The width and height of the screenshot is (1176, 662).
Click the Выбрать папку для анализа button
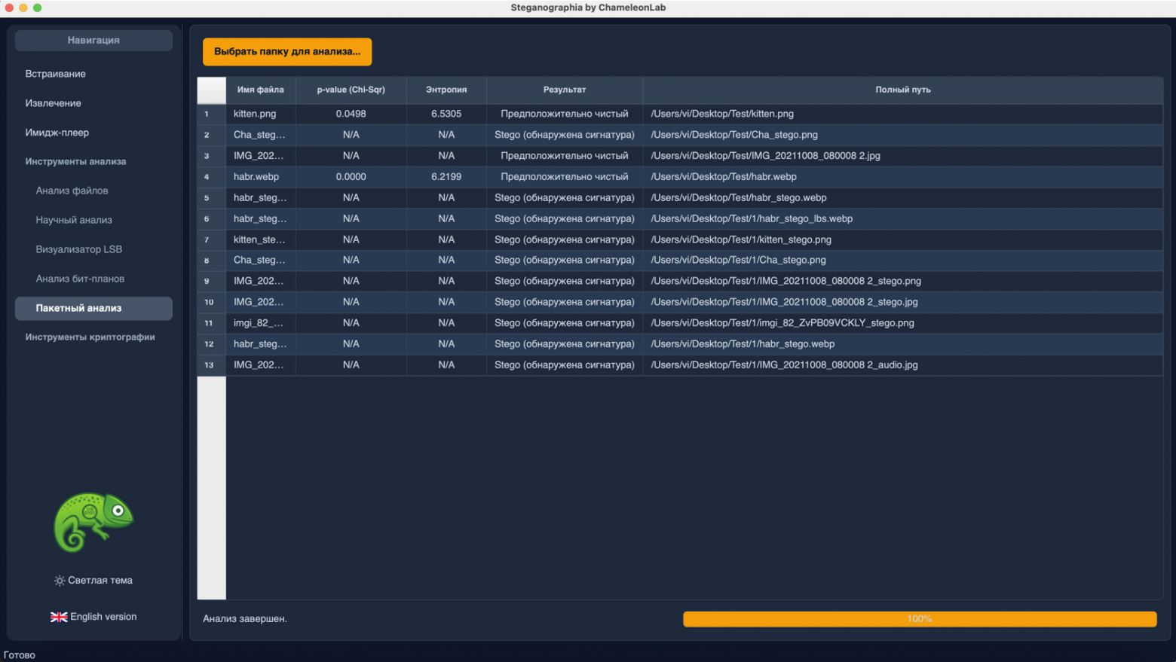pyautogui.click(x=287, y=51)
